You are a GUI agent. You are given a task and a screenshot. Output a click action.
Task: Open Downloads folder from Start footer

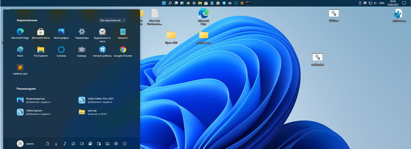tap(56, 144)
